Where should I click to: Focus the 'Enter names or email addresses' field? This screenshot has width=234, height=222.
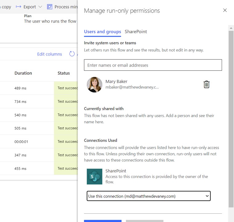pos(153,65)
